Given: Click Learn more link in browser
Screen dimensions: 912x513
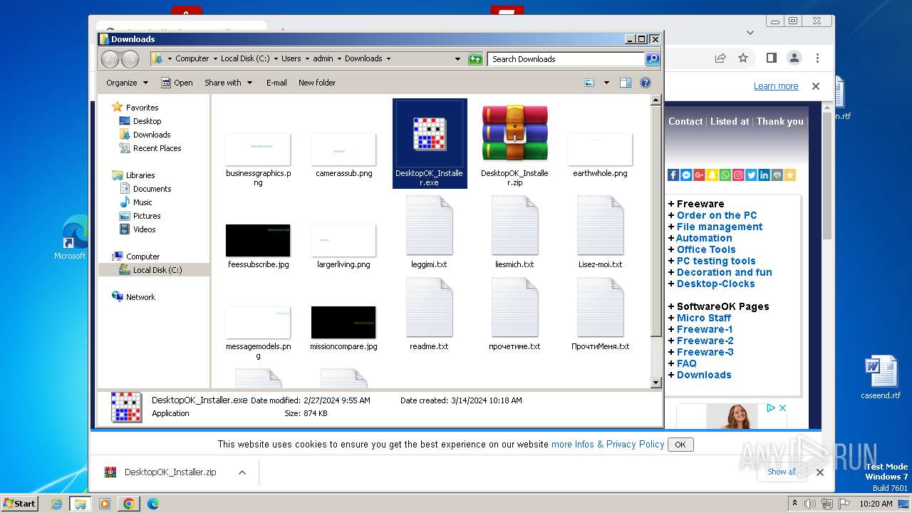Looking at the screenshot, I should tap(776, 86).
